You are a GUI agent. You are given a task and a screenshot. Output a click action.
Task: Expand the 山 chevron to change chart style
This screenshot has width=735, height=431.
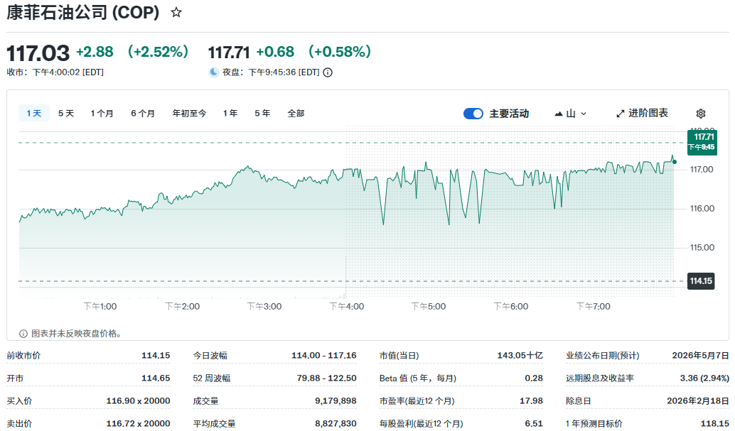coord(582,113)
